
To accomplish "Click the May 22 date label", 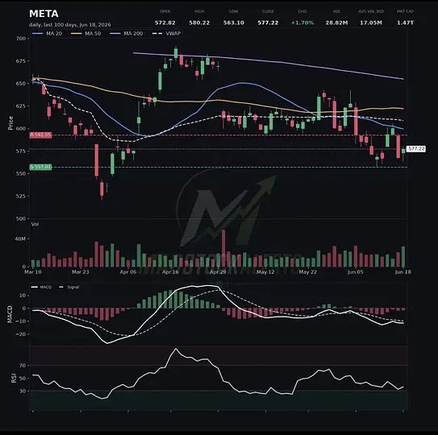I will coord(308,271).
